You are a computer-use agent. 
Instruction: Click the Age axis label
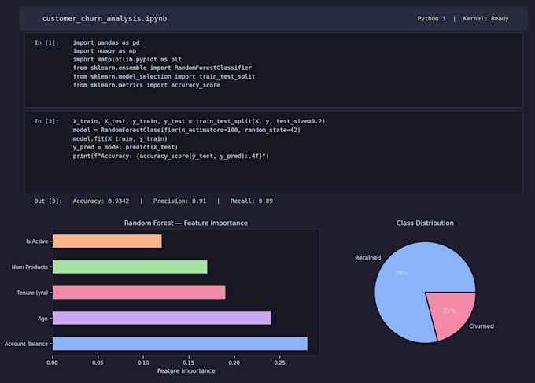[42, 319]
